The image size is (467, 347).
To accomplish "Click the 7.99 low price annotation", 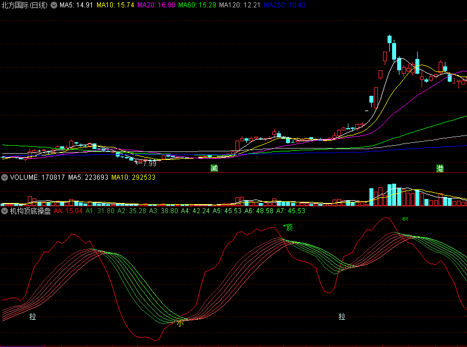I will click(149, 164).
